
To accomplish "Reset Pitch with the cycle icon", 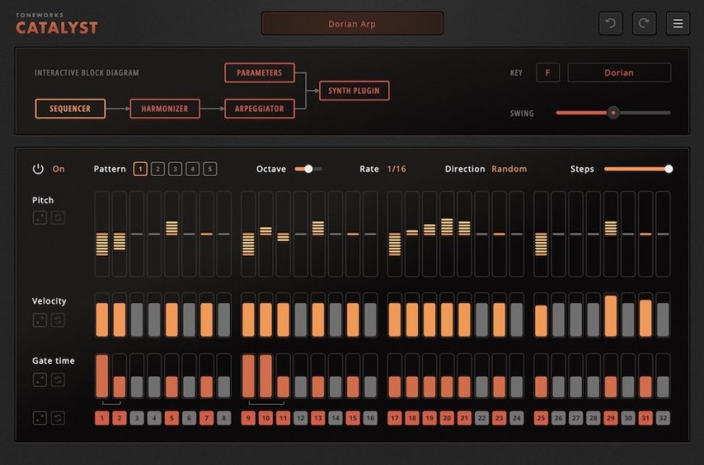I will (x=58, y=218).
